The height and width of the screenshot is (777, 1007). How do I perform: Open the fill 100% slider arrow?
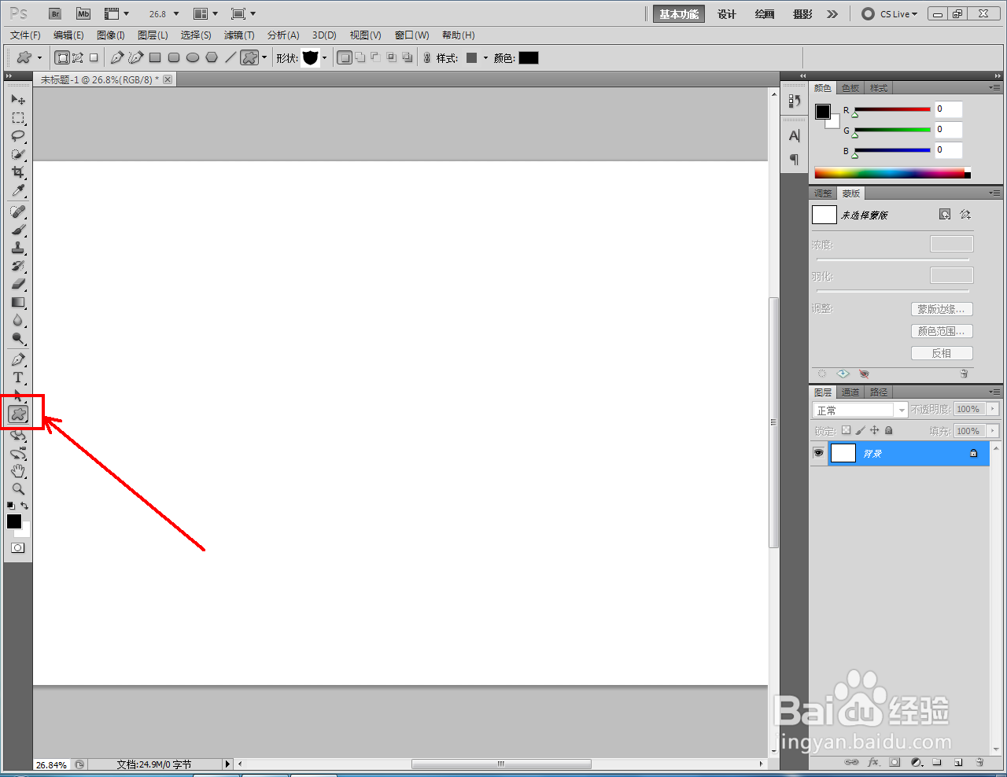[x=993, y=431]
